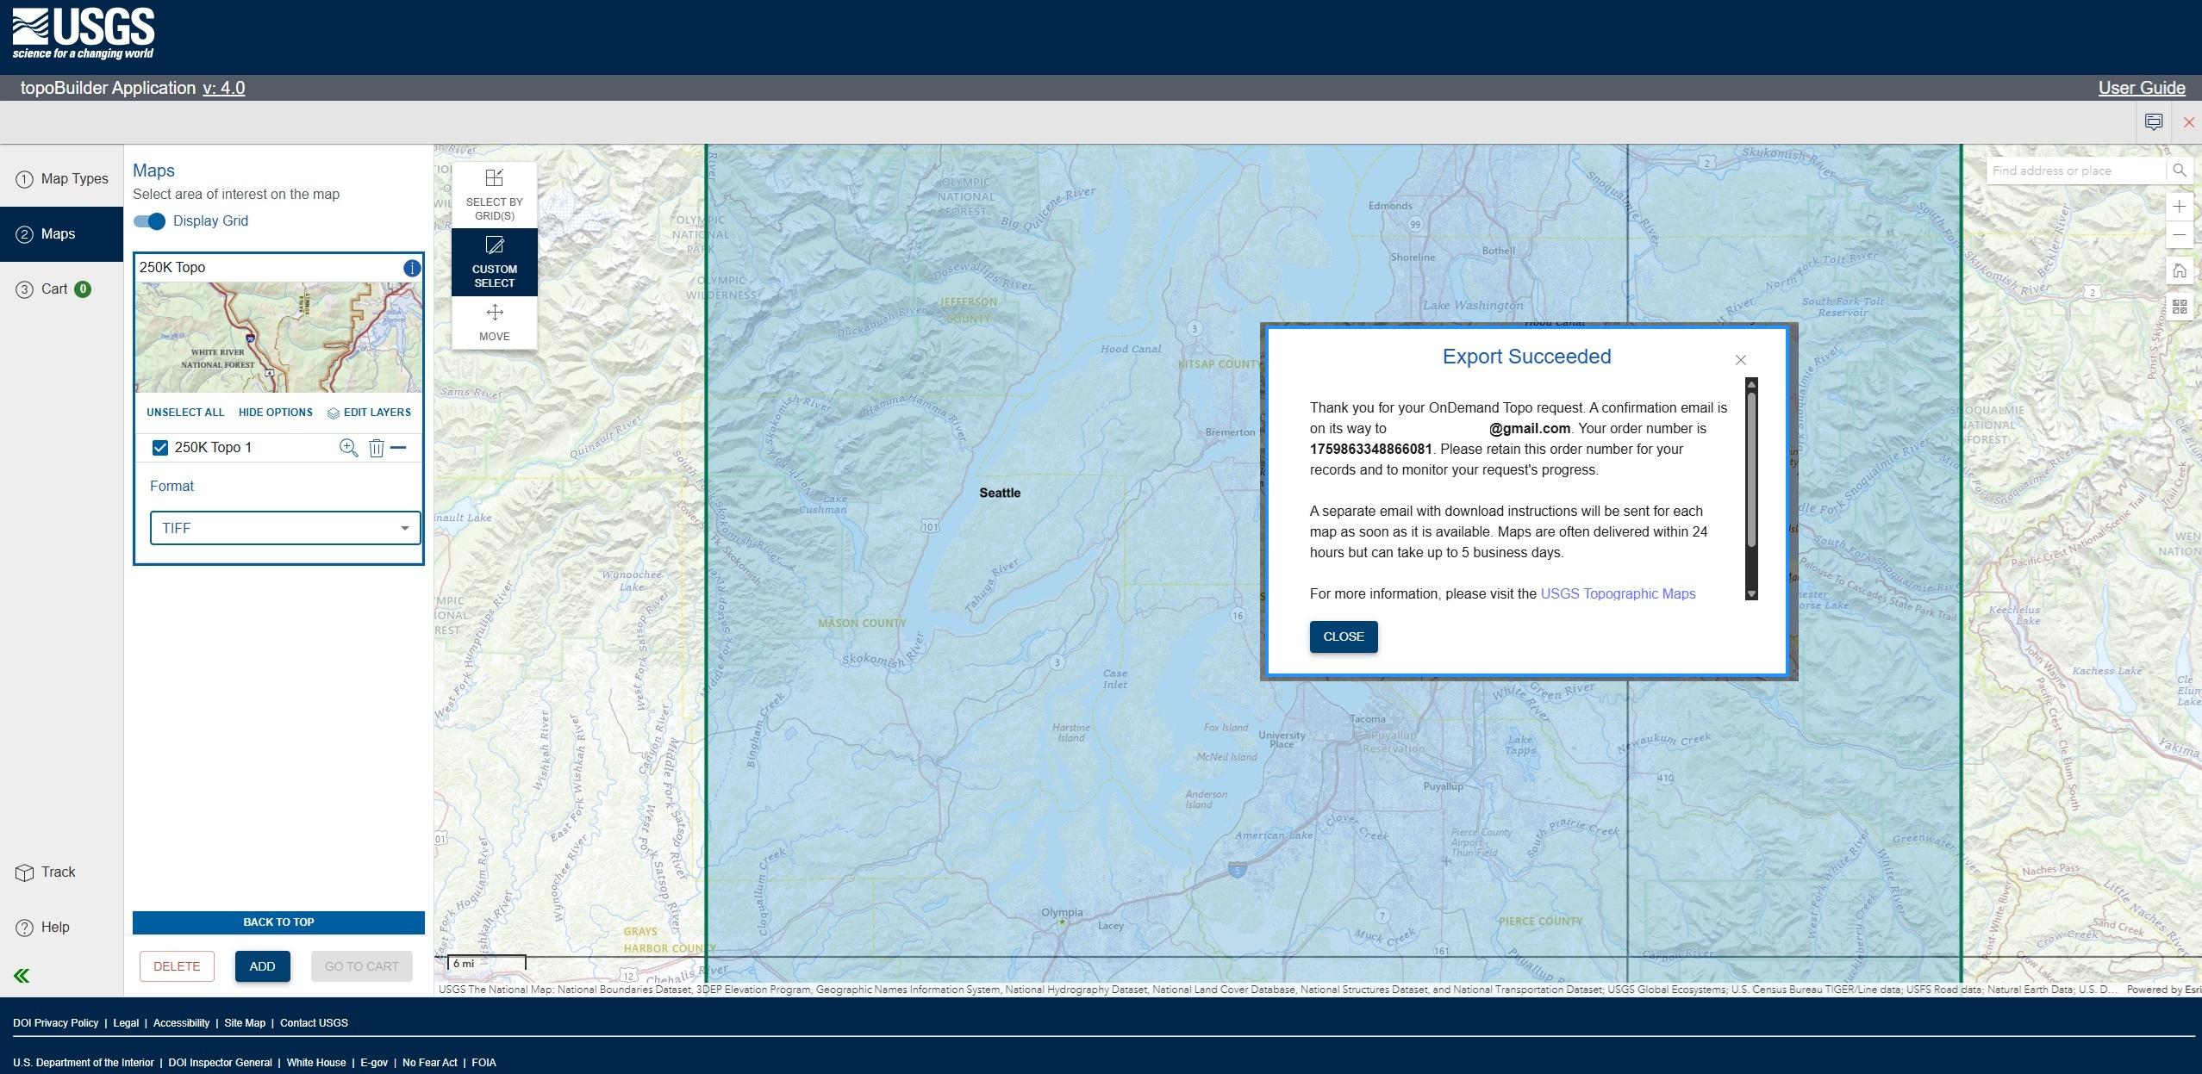Open the basemap gallery grid icon

coord(2179,307)
